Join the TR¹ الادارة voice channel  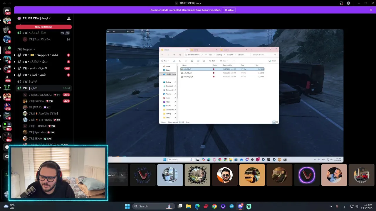pos(44,81)
